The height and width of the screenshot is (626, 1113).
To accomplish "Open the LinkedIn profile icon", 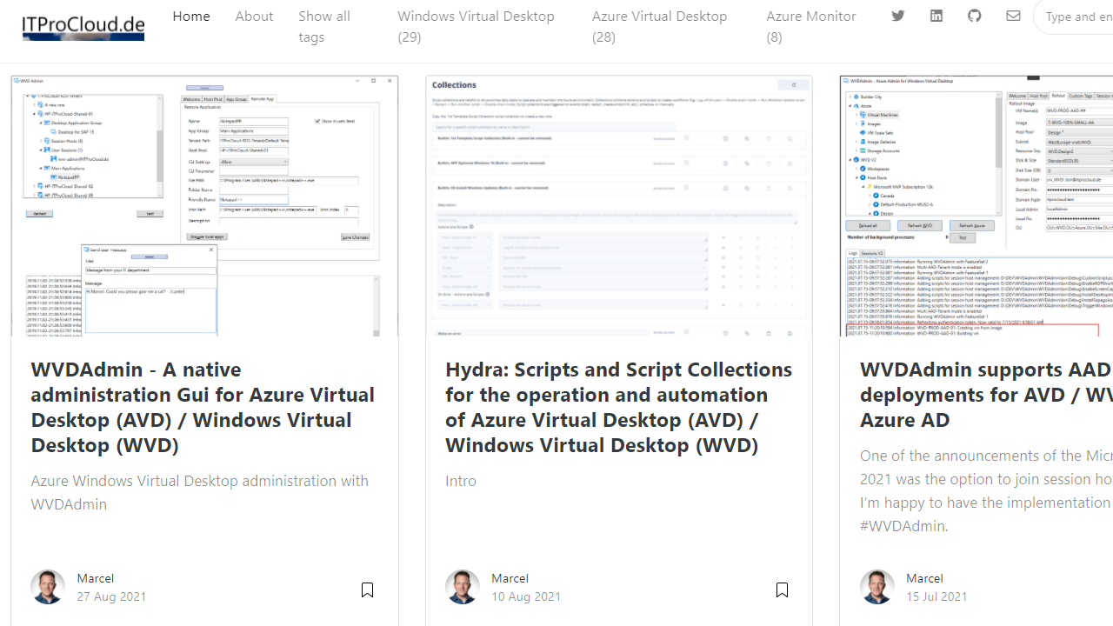I will coord(936,16).
